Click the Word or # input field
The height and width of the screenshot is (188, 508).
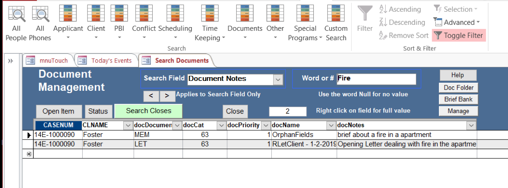click(376, 79)
